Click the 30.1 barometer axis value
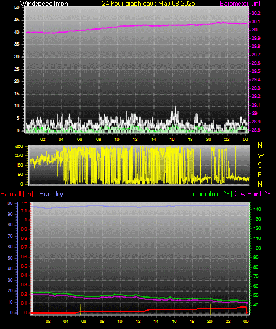The width and height of the screenshot is (276, 329). (256, 21)
